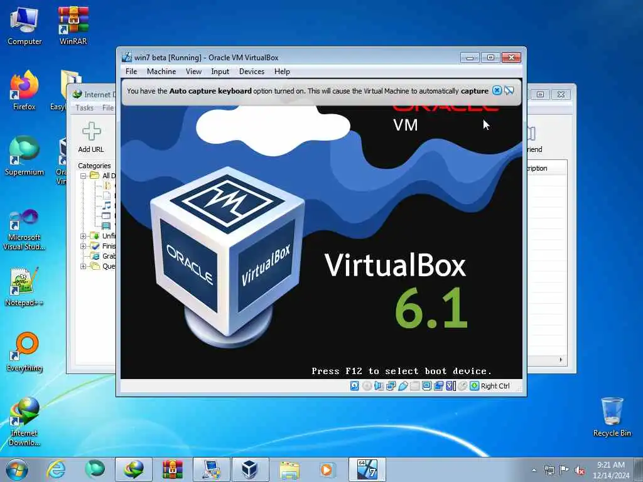Open Microsoft Visual Studio desktop shortcut
643x482 pixels.
(x=24, y=229)
